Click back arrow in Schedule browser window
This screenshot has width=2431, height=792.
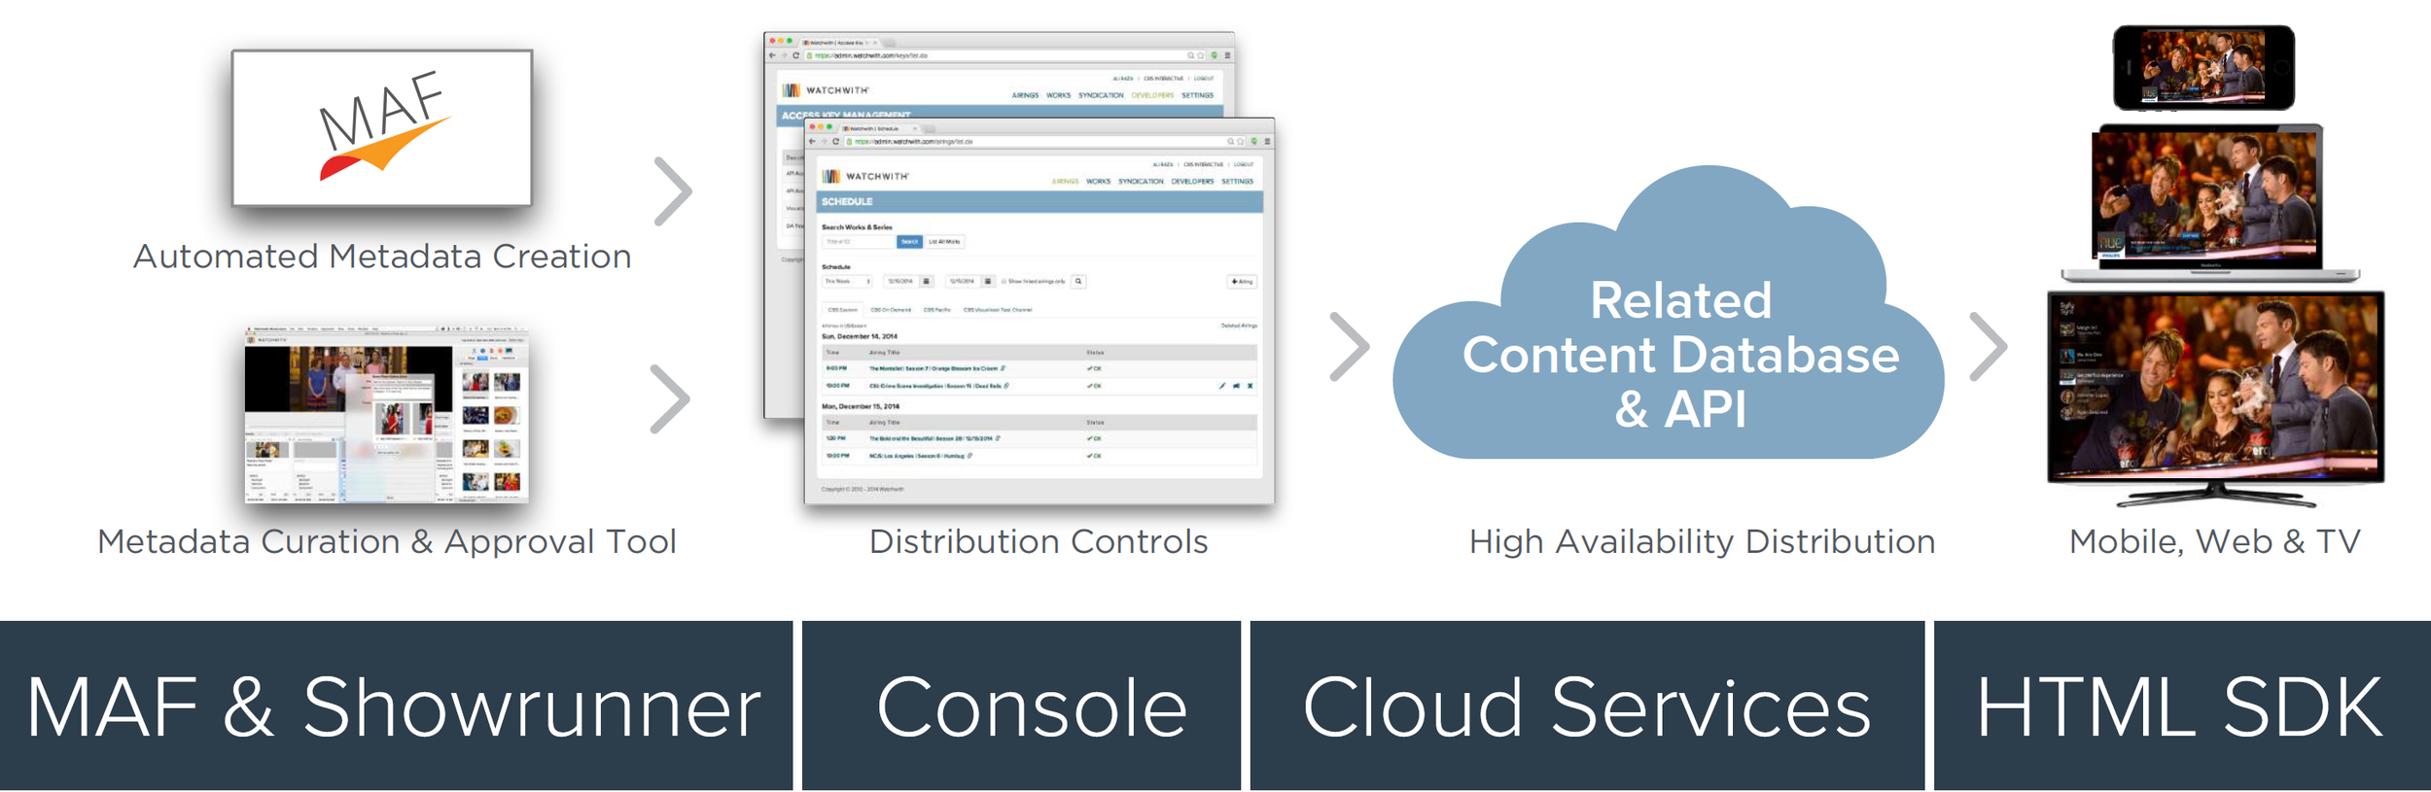[812, 141]
